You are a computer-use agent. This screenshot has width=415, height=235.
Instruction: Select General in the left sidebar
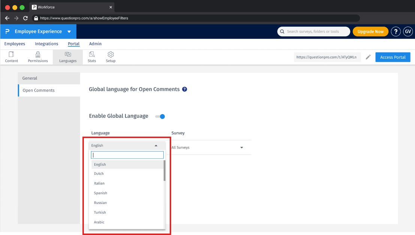tap(30, 78)
